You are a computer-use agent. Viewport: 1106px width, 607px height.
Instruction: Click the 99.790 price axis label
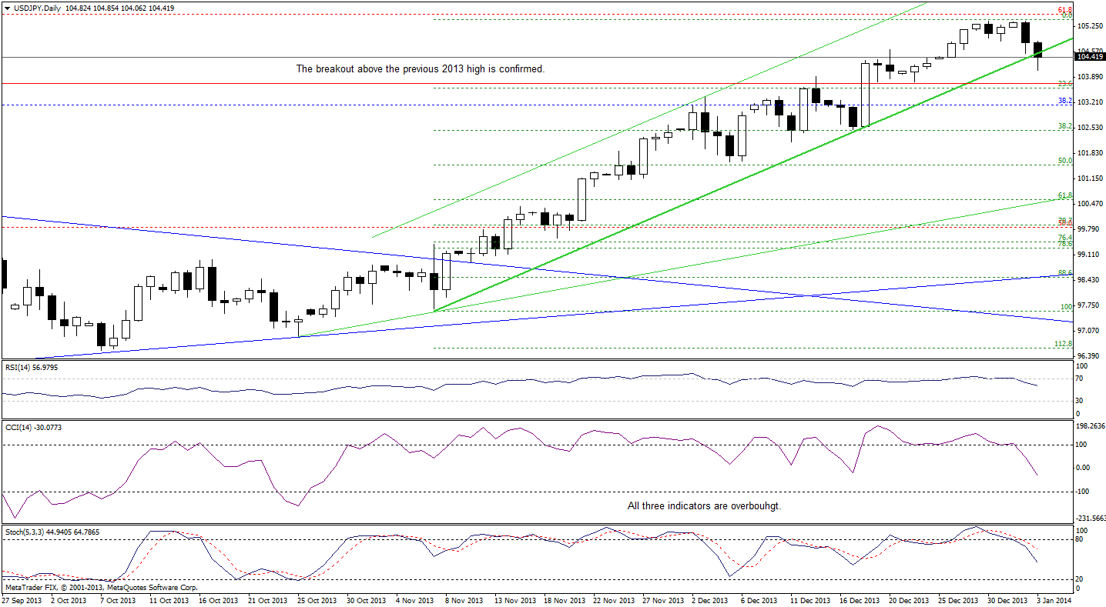click(1087, 228)
